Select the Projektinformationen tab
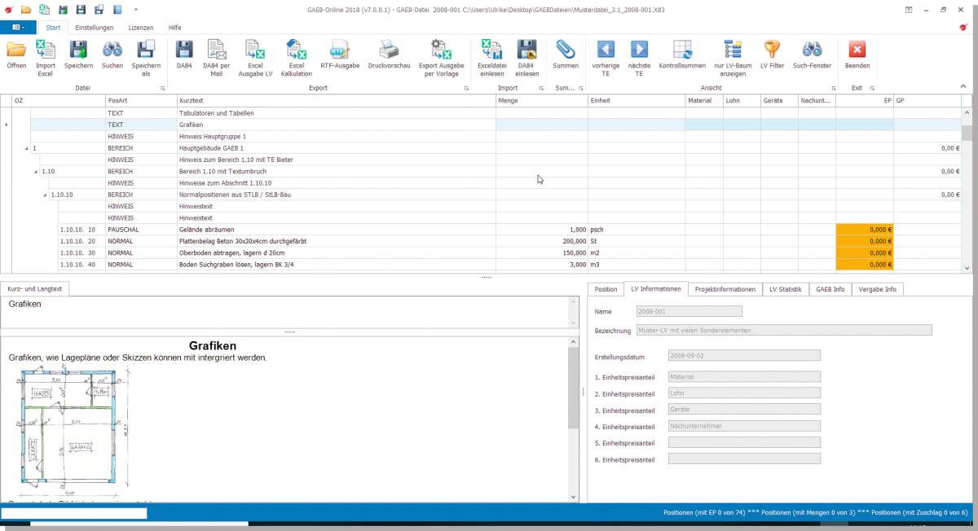The image size is (978, 531). click(x=725, y=289)
